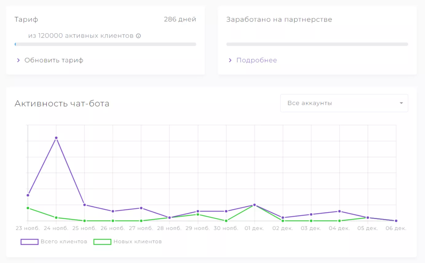Click the data point on 06 дек.
This screenshot has height=263, width=425.
(x=396, y=221)
